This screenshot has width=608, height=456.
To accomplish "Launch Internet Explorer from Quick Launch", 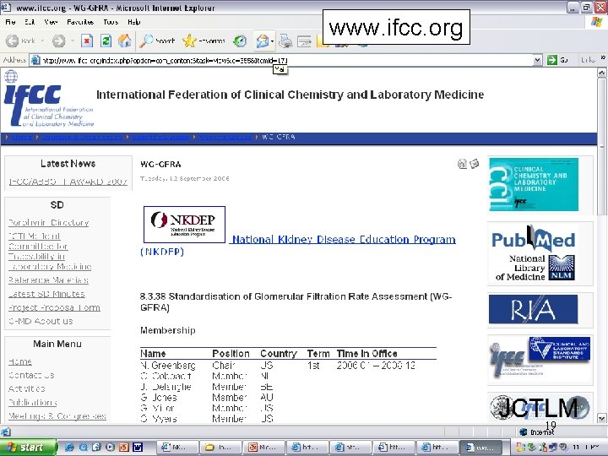I will click(x=69, y=448).
